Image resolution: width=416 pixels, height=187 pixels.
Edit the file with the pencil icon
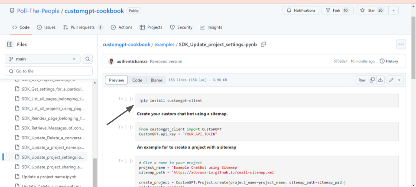391,80
